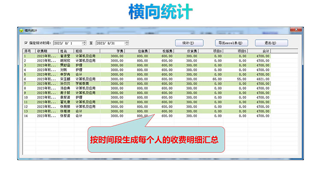The width and height of the screenshot is (321, 172).
Task: Click the 3000.00 学费 cell in row 11
Action: [117, 102]
